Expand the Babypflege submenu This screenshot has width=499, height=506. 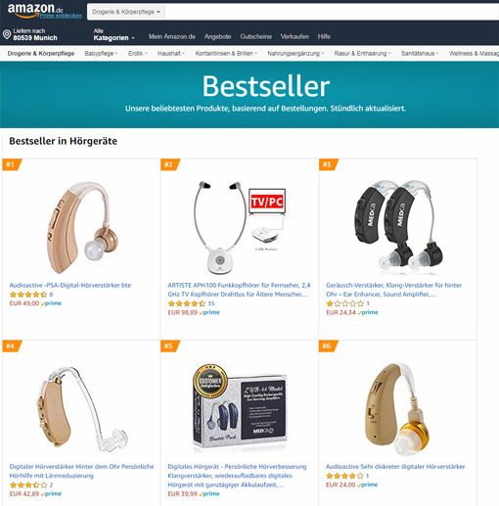[101, 53]
